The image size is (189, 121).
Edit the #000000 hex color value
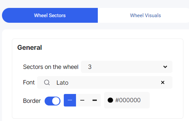pyautogui.click(x=128, y=100)
